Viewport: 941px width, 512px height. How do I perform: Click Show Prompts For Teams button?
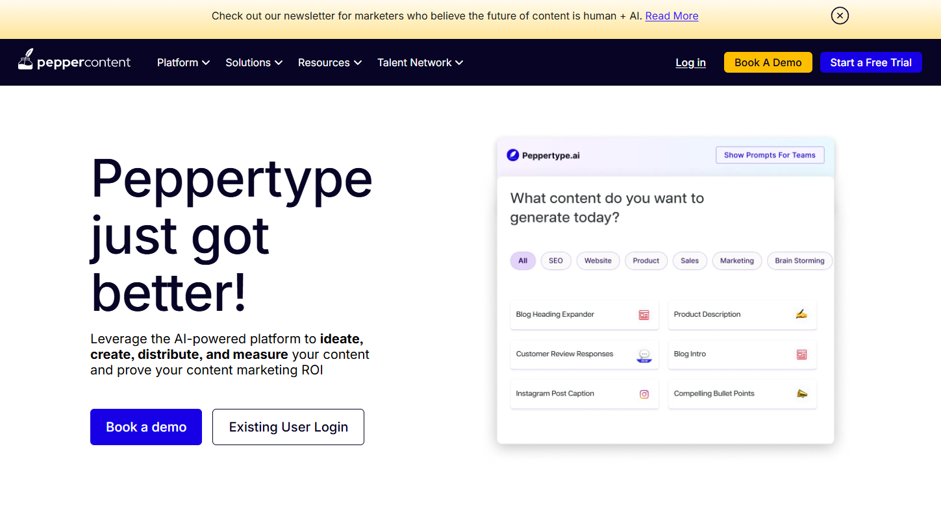pos(770,155)
